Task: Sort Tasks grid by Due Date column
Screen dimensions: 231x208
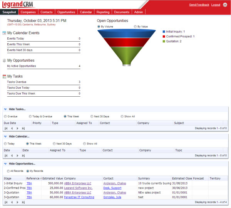Action: coord(17,123)
